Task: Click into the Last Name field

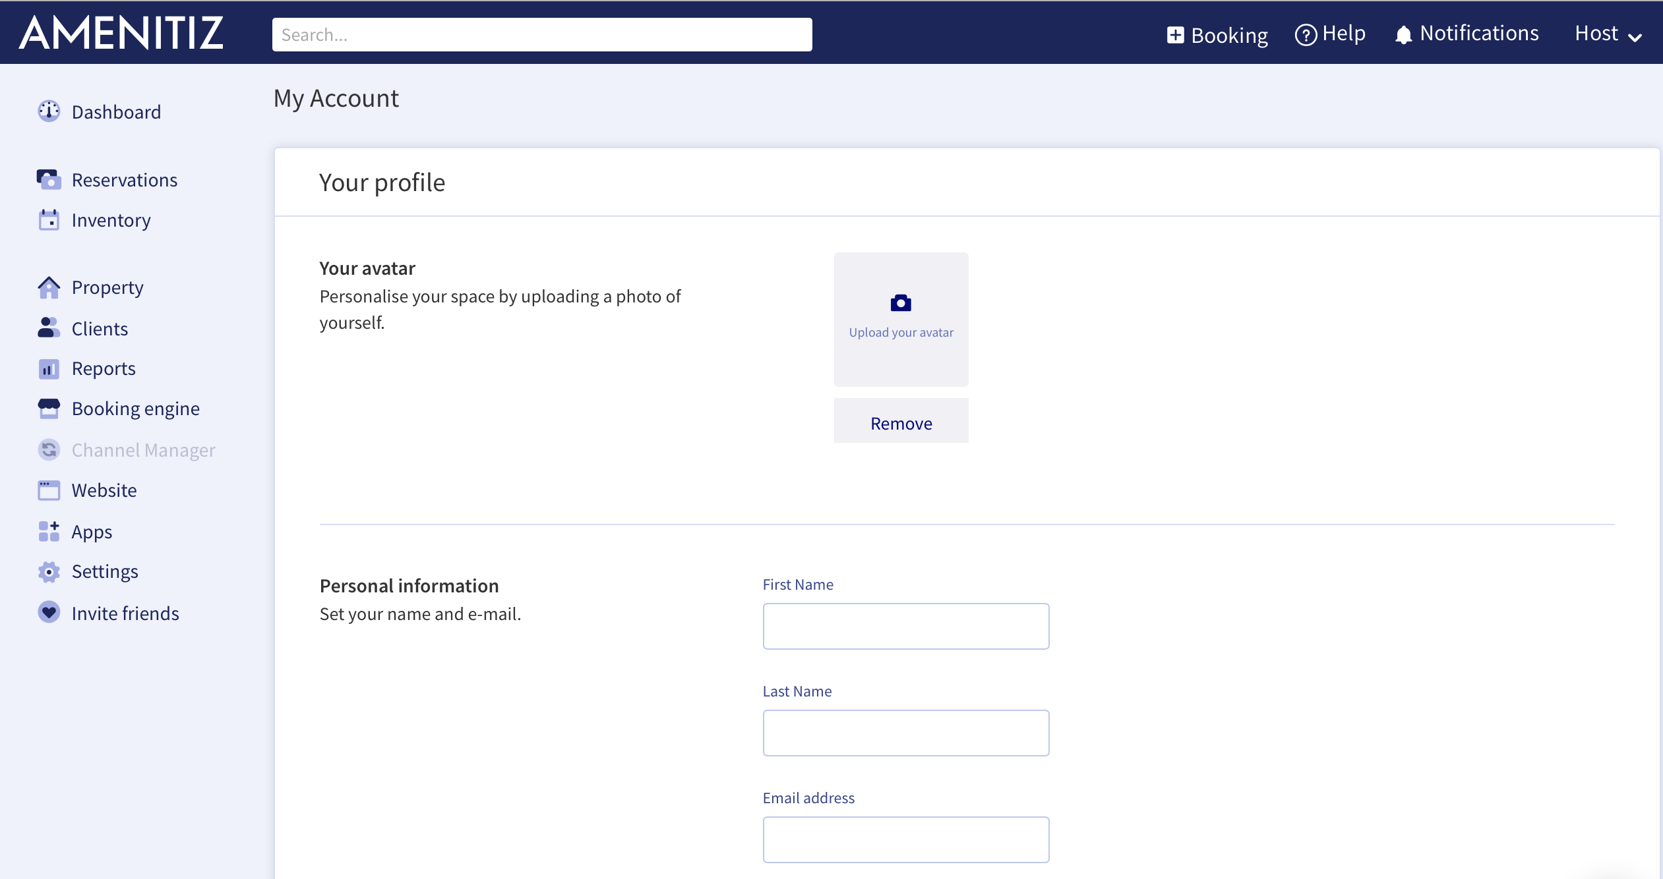Action: (x=906, y=733)
